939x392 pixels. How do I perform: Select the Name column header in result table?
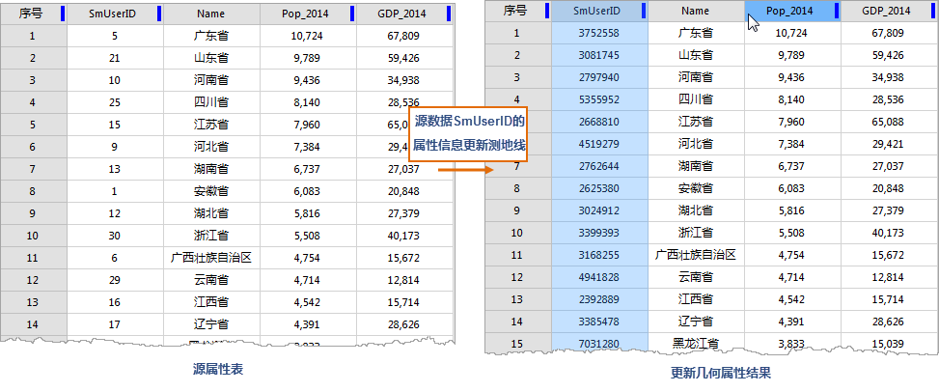(696, 11)
